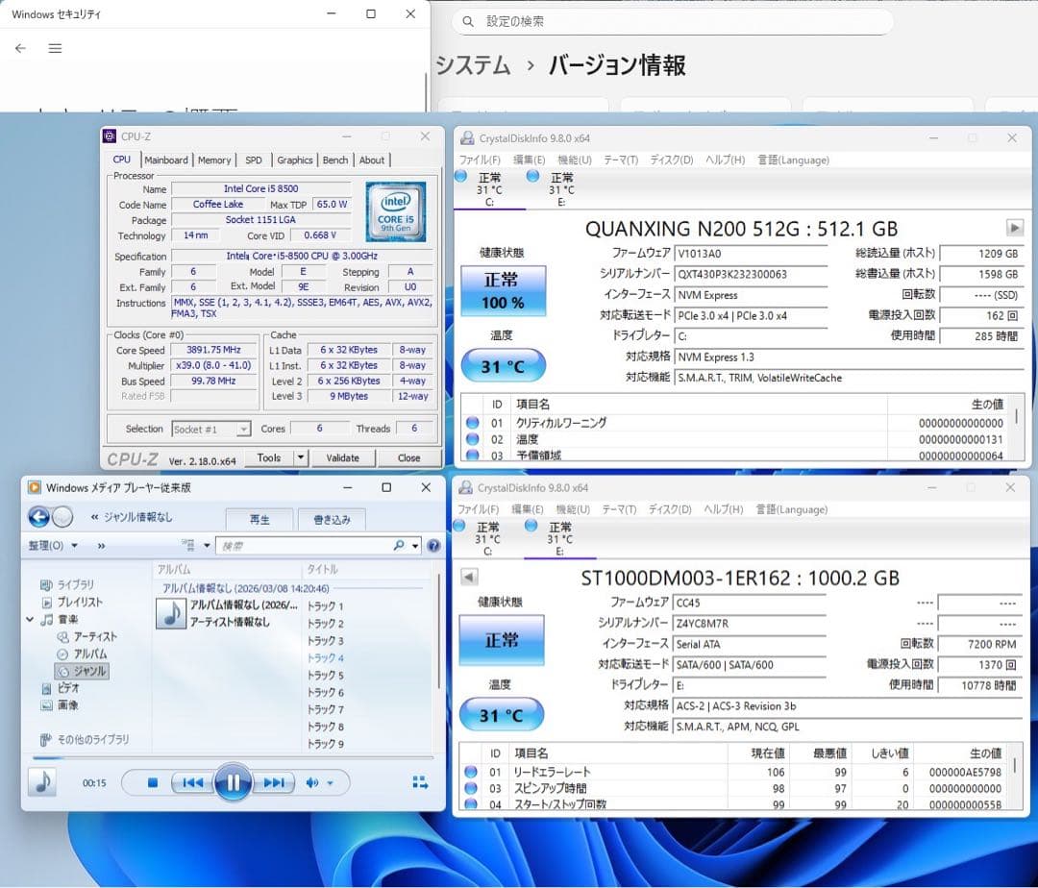Collapse 音楽 tree node in Media Player

pos(30,619)
